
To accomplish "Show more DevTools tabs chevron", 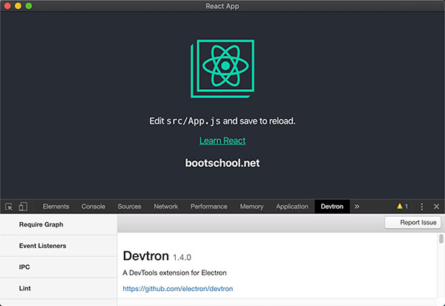I will 357,206.
